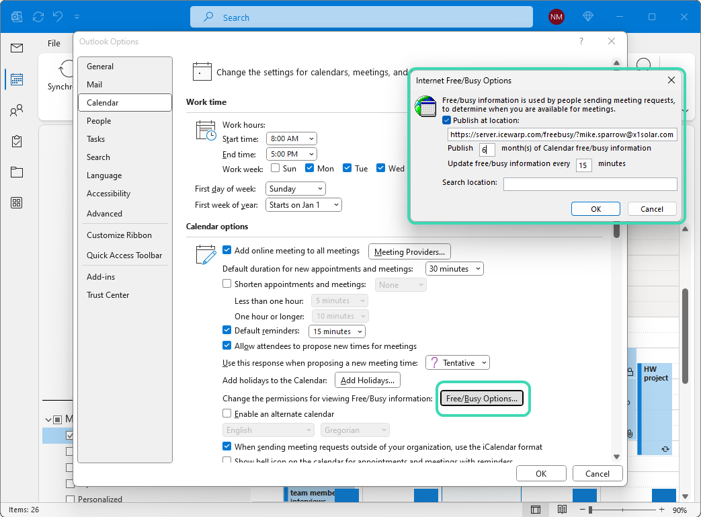Click the Outlook Options vertical scrollbar thumb
Image resolution: width=701 pixels, height=517 pixels.
click(x=616, y=231)
